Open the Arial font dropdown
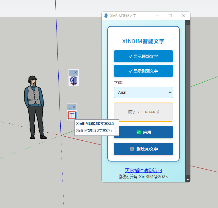Image resolution: width=218 pixels, height=208 pixels. pos(144,92)
